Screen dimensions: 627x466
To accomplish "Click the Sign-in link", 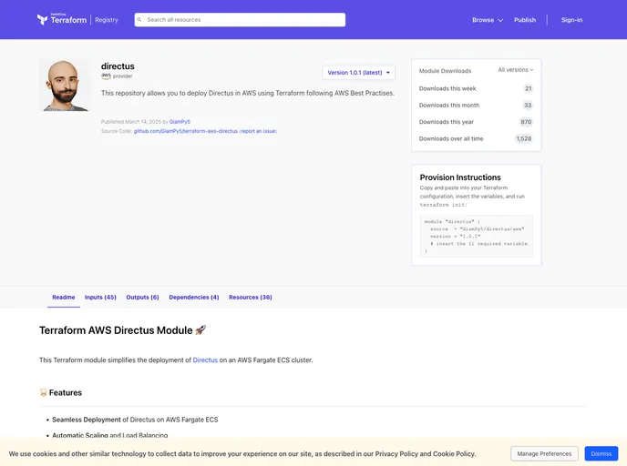I will (x=571, y=20).
